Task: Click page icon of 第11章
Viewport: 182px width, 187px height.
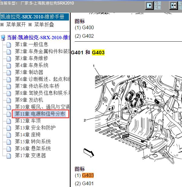Action: pyautogui.click(x=9, y=114)
